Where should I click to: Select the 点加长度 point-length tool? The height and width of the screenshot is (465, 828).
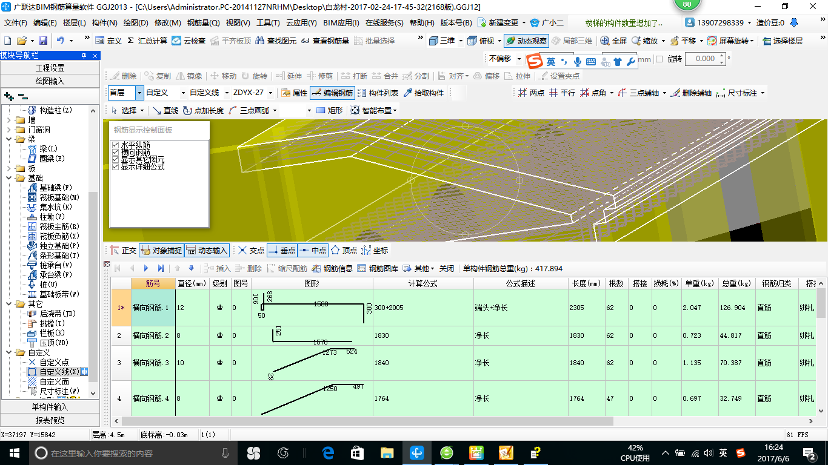coord(203,110)
